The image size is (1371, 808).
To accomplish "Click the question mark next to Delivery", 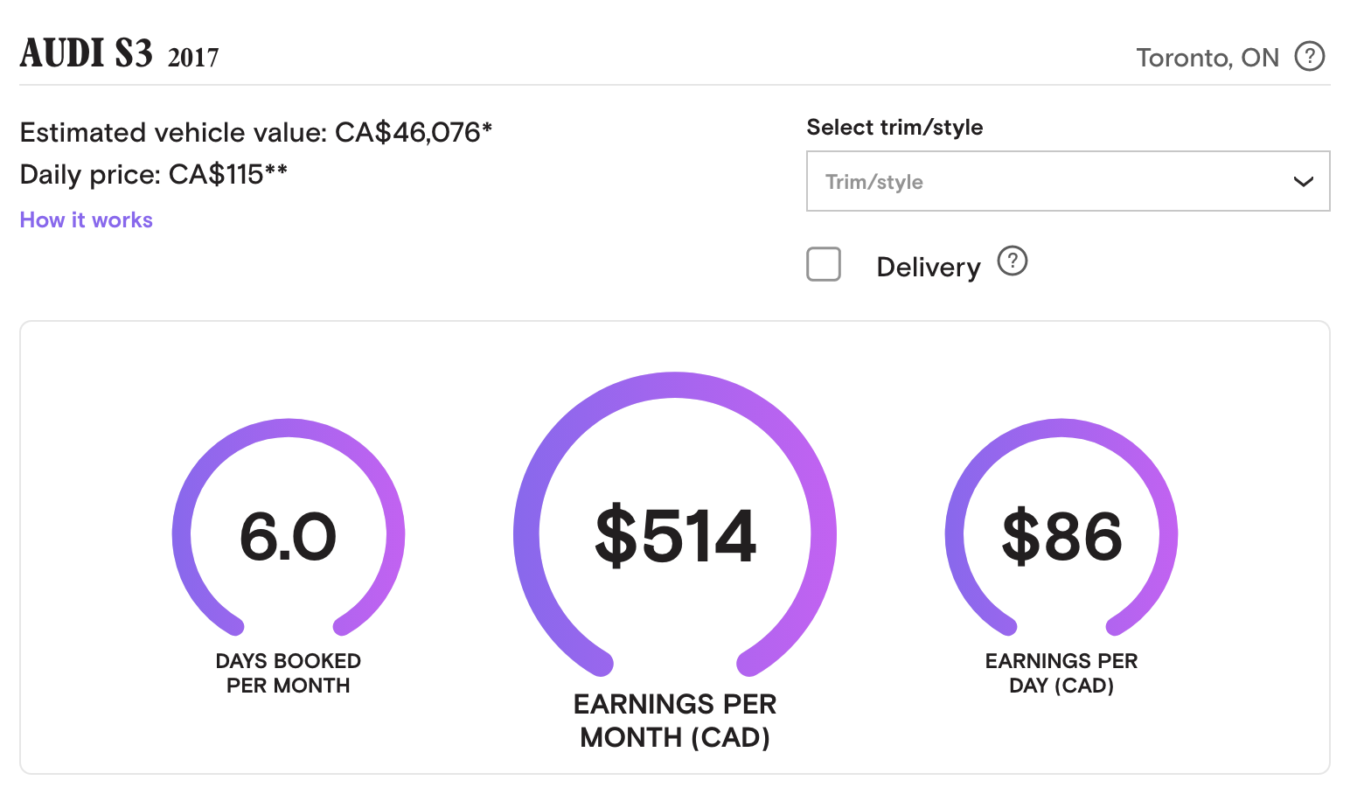I will pyautogui.click(x=1012, y=261).
